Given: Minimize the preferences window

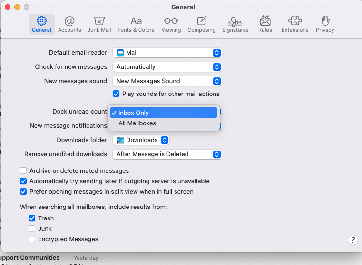Looking at the screenshot, I should pos(17,7).
